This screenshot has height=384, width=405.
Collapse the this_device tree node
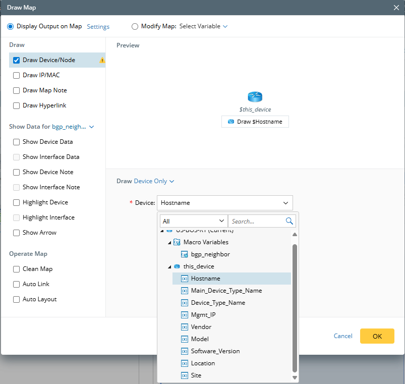(x=169, y=266)
